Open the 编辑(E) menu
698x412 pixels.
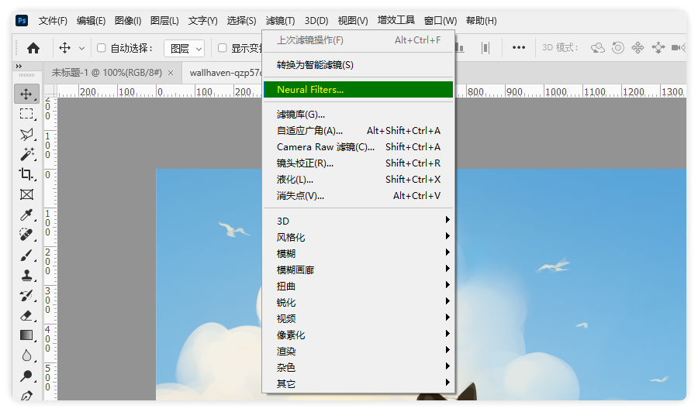(x=91, y=20)
